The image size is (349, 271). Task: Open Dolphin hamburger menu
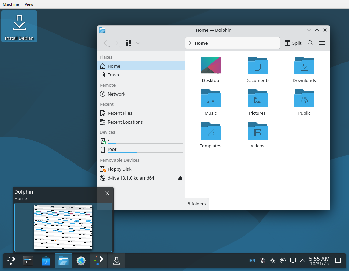[x=322, y=43]
